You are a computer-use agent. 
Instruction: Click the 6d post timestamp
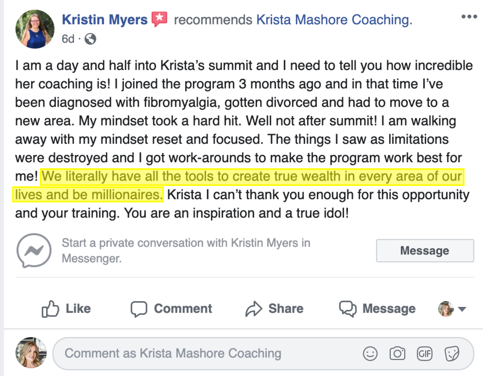click(68, 39)
